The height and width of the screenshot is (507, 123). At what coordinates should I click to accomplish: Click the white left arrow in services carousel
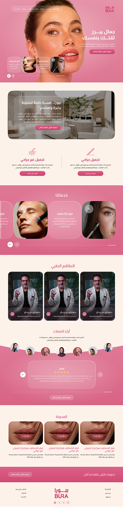tap(10, 244)
